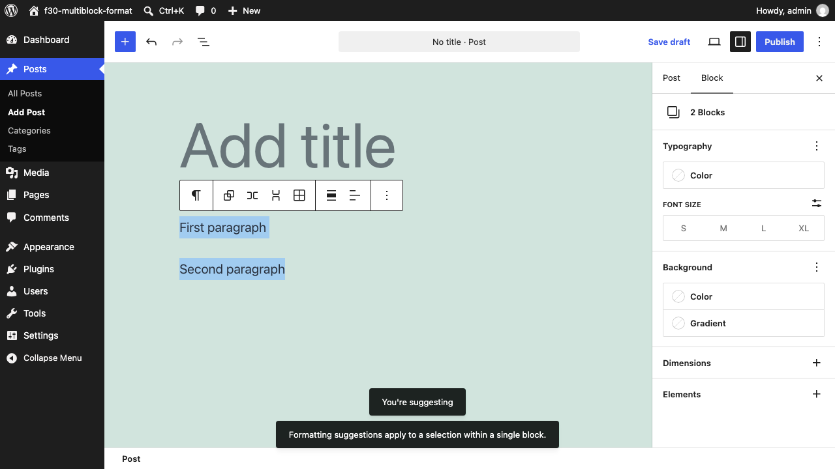Open Background options menu
Viewport: 835px width, 469px height.
click(x=817, y=267)
